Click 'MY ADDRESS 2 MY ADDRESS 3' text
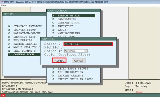The width and height of the screenshot is (160, 97). tap(17, 89)
